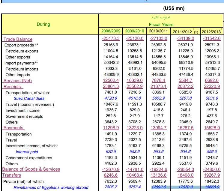Click the value -12670.9

[111, 169]
